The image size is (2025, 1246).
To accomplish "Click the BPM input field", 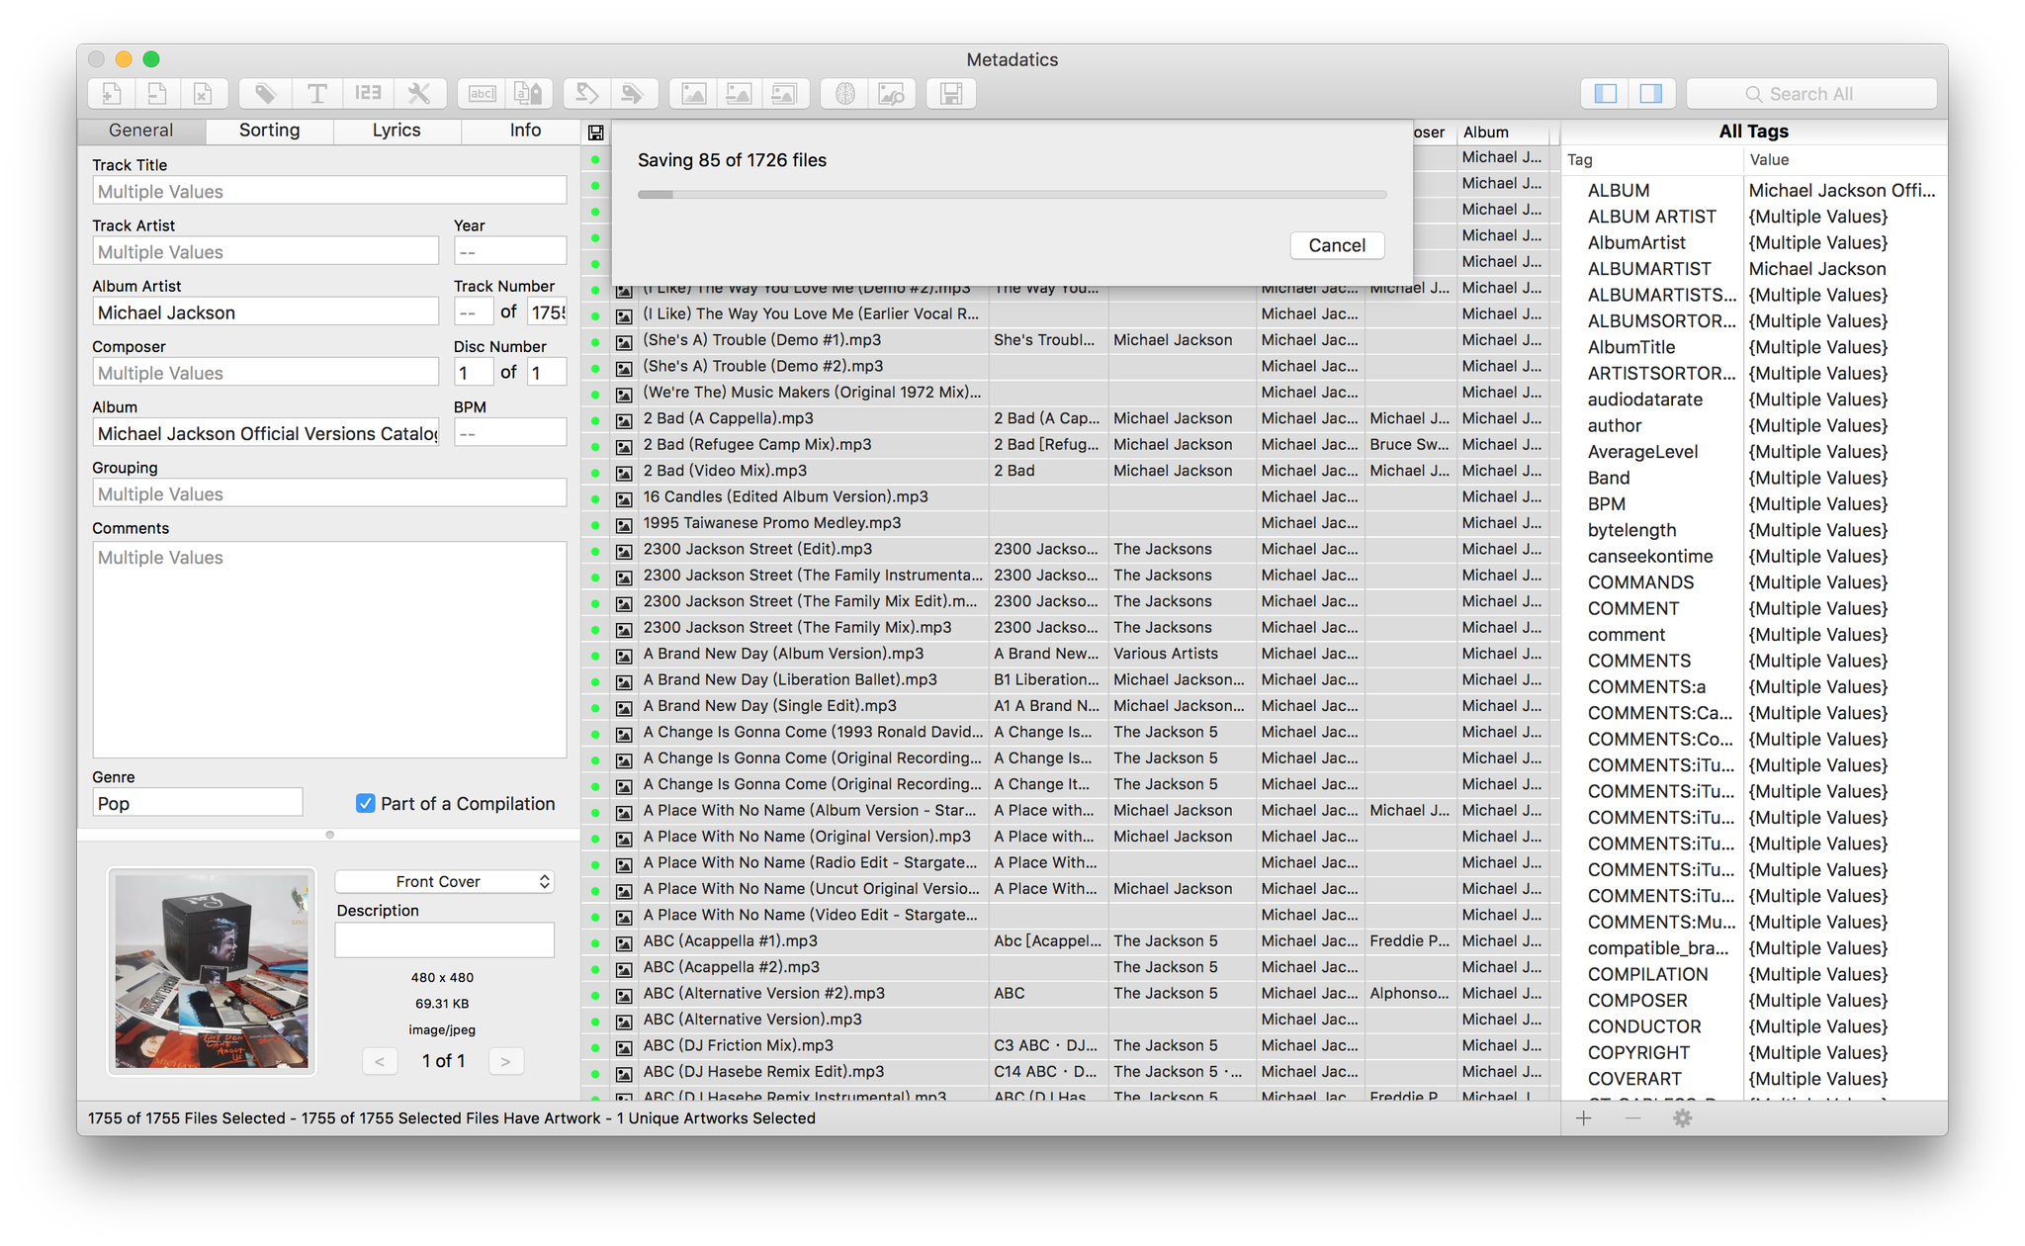I will tap(510, 433).
